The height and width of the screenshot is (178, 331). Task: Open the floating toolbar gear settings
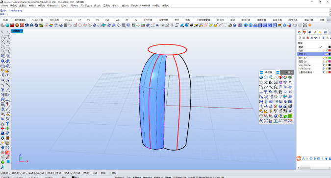(289, 72)
